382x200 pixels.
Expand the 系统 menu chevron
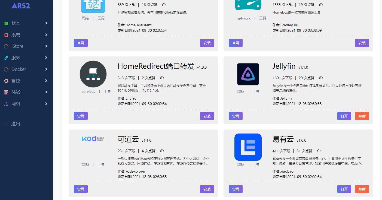point(46,35)
